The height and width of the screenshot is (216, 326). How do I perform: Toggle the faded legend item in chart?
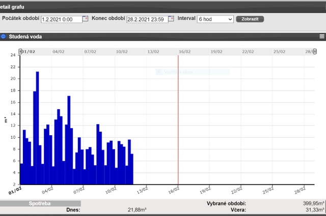click(x=176, y=72)
